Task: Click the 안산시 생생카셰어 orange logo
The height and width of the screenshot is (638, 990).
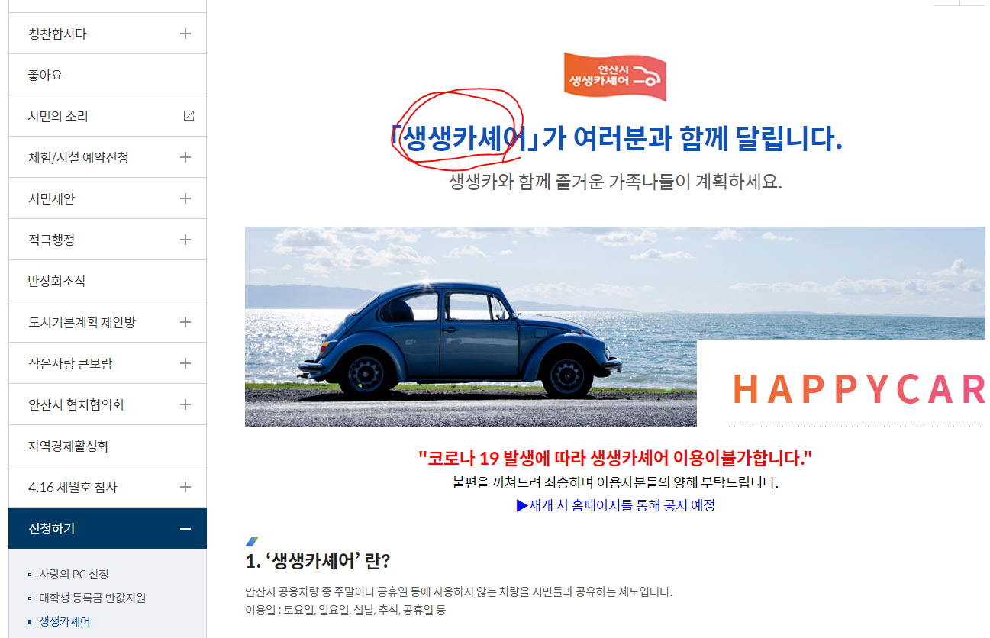Action: (x=614, y=77)
